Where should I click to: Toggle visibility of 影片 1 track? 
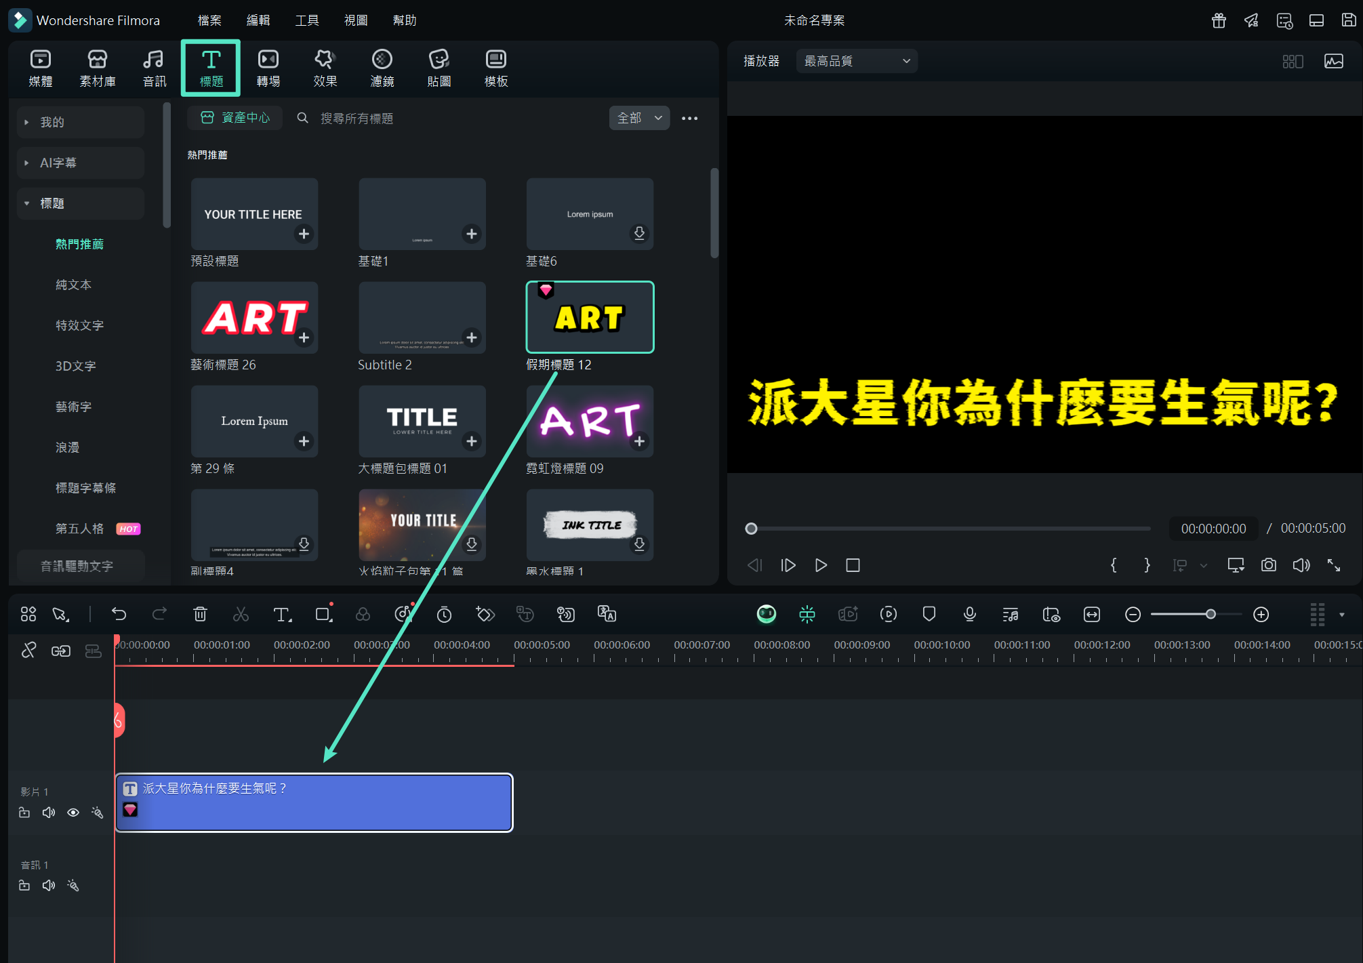tap(73, 813)
